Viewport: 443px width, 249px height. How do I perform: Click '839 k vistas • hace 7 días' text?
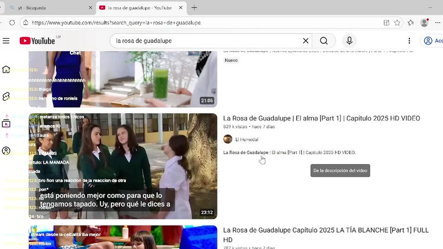249,127
